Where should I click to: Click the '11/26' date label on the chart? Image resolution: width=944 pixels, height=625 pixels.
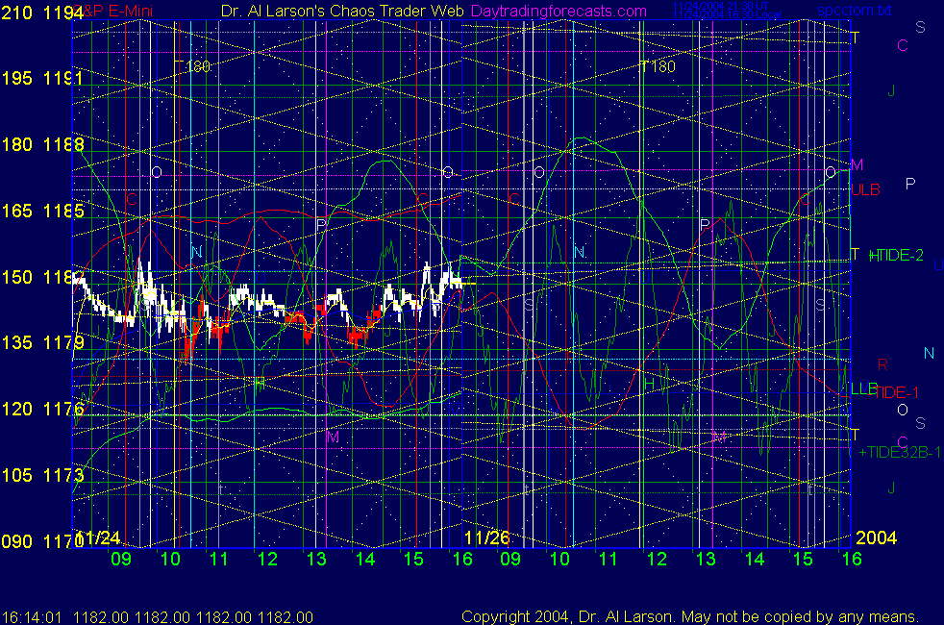coord(487,537)
